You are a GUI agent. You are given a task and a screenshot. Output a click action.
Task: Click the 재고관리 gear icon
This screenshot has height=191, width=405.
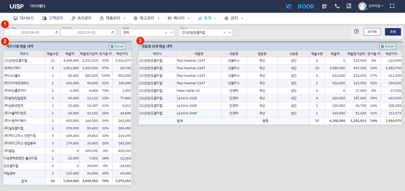(x=136, y=18)
